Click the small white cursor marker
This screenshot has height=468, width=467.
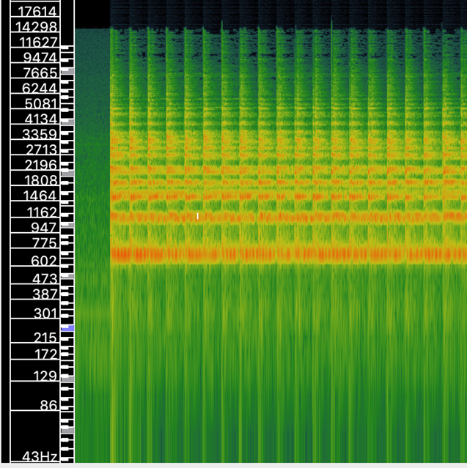pos(198,216)
